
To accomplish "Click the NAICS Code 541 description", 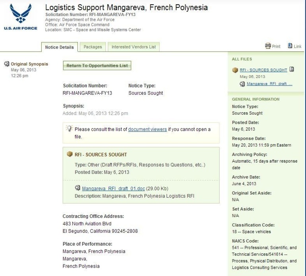I will 264,257.
